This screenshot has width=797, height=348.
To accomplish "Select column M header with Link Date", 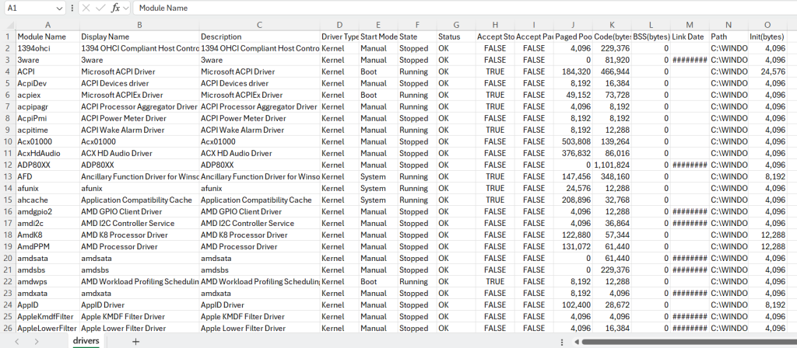I will 689,25.
